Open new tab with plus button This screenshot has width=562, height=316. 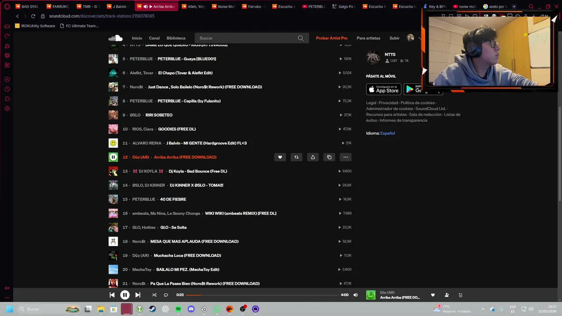pos(514,7)
